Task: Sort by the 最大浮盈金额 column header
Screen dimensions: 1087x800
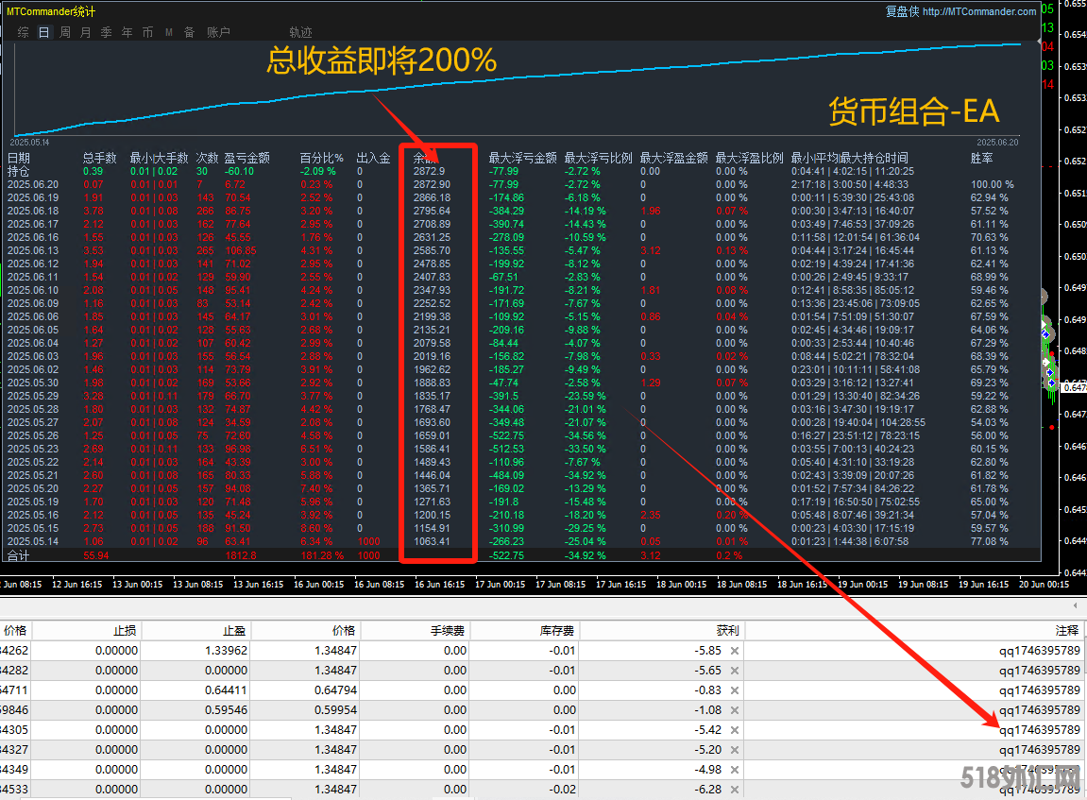Action: pos(674,158)
